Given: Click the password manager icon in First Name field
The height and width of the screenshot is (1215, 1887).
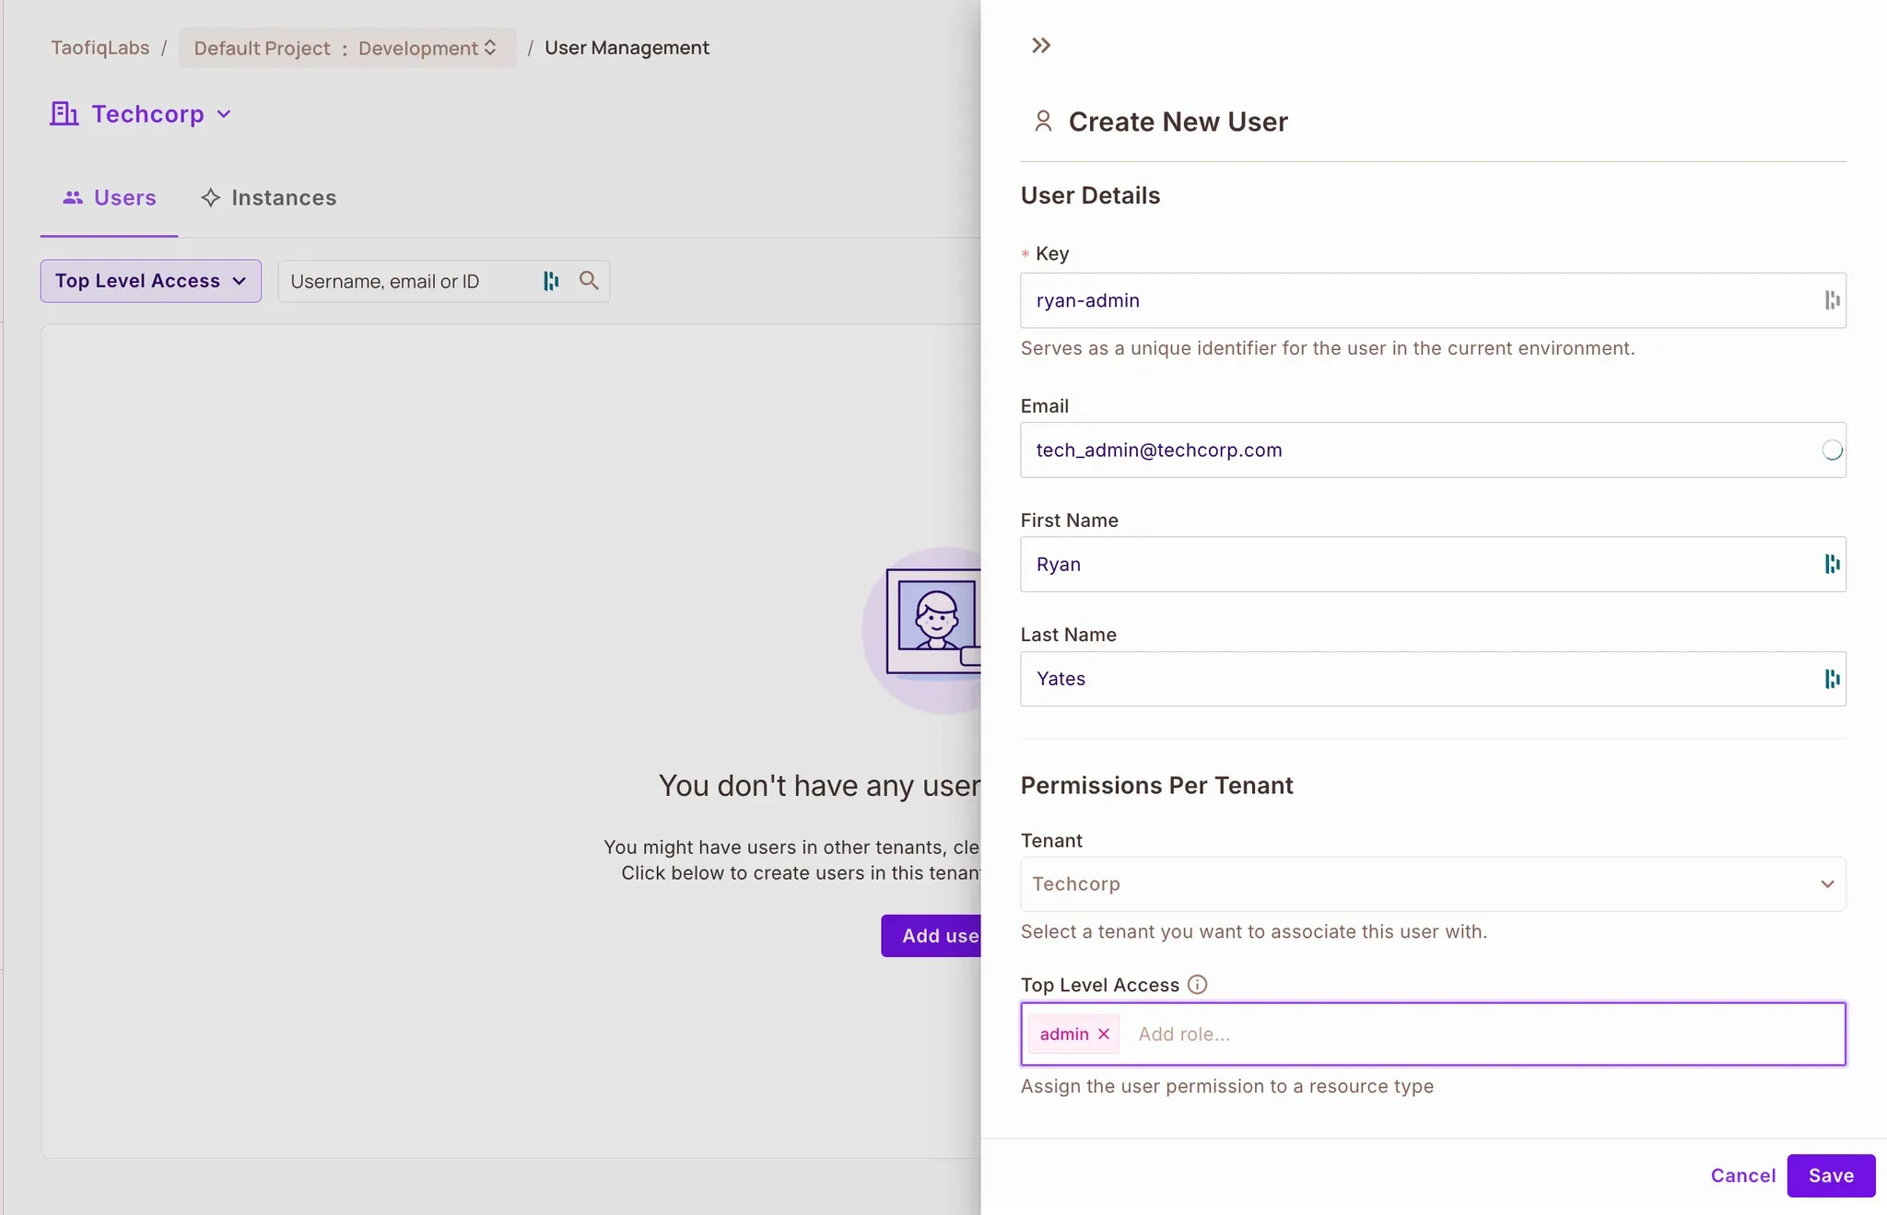Looking at the screenshot, I should 1832,565.
